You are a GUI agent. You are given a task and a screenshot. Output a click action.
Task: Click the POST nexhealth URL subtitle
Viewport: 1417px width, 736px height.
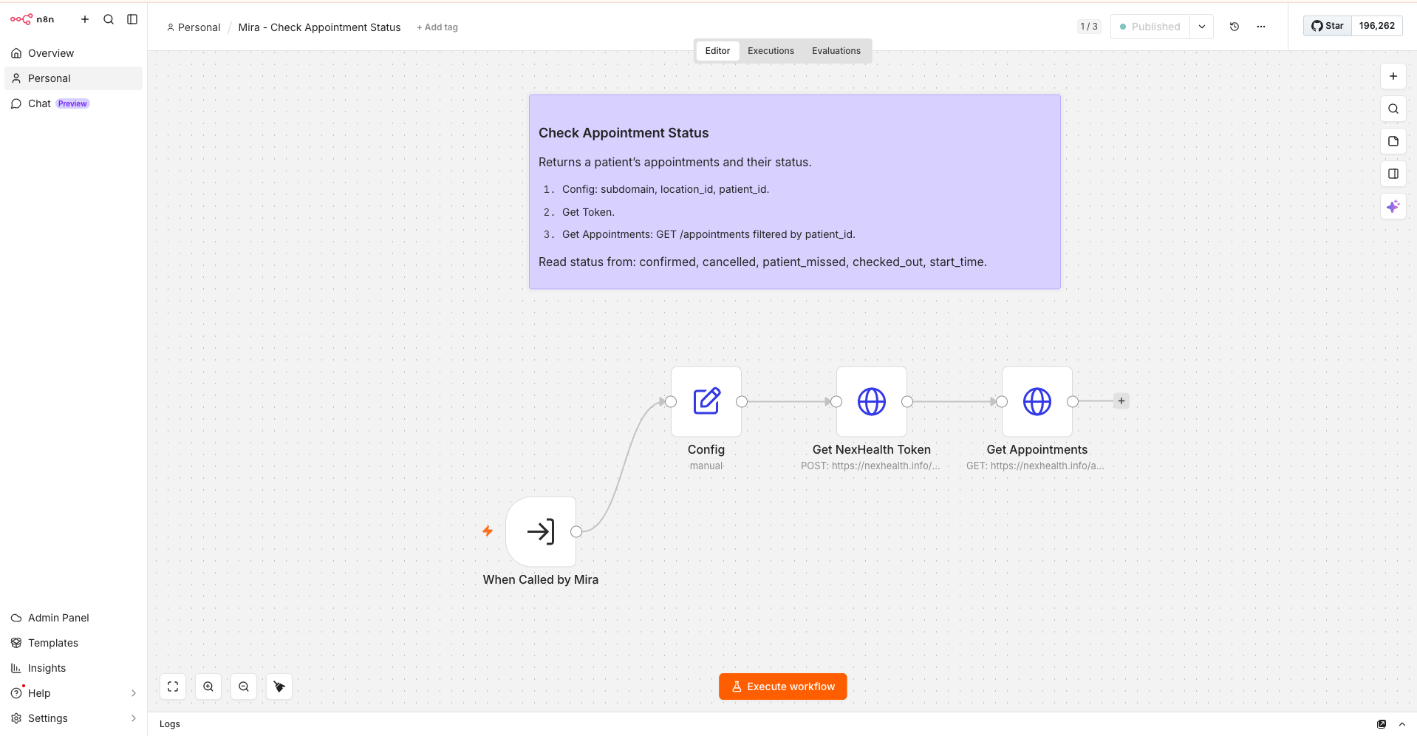pos(871,466)
